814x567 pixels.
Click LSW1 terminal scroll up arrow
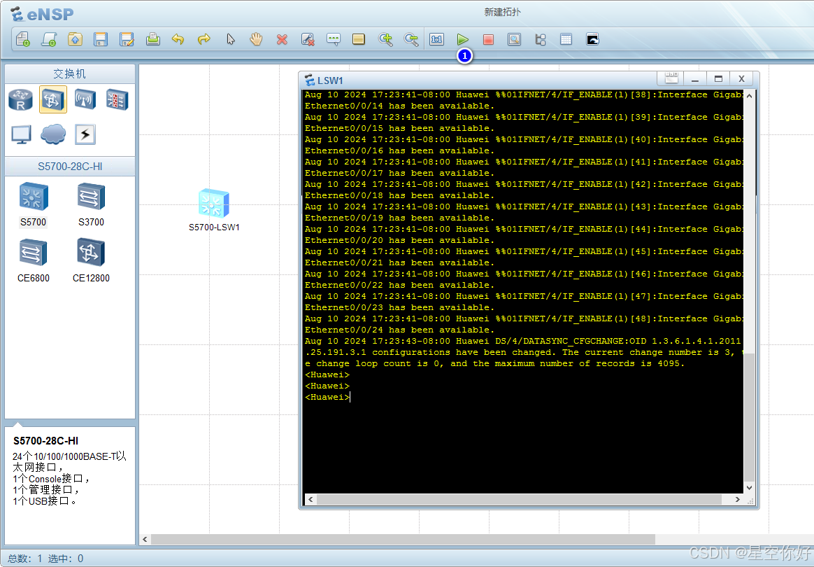(x=749, y=96)
